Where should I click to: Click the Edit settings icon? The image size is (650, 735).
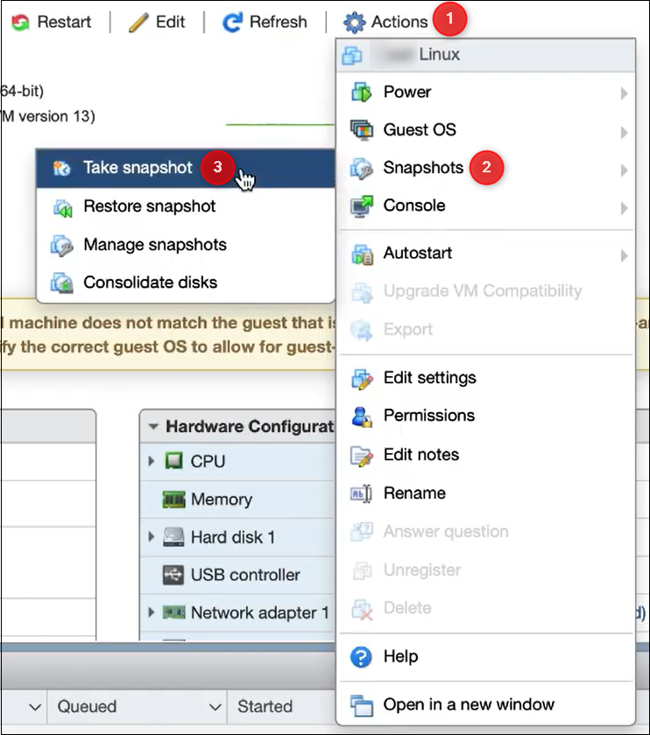[363, 379]
